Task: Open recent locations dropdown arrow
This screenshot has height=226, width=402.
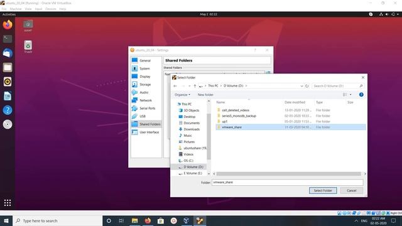Action: point(190,86)
